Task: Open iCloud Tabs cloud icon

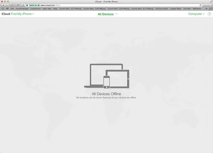Action: point(12,5)
